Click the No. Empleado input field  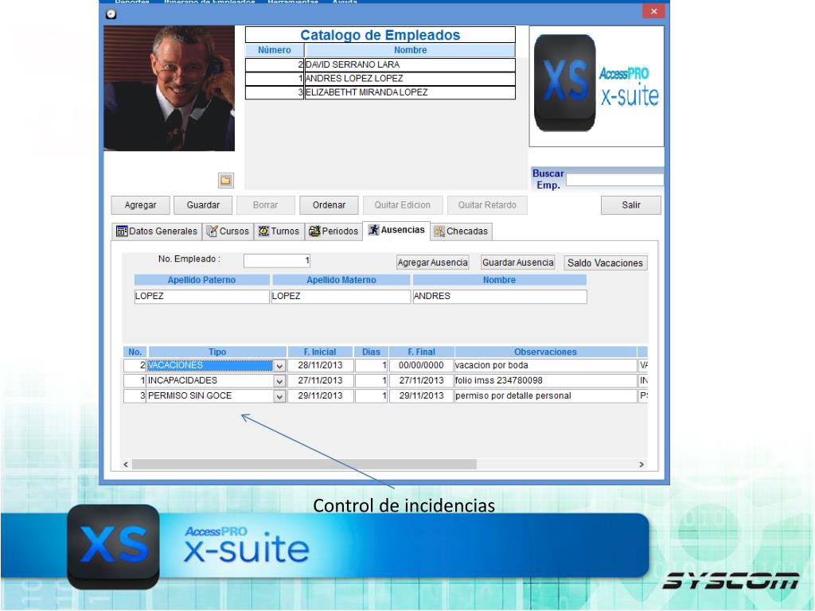[276, 260]
